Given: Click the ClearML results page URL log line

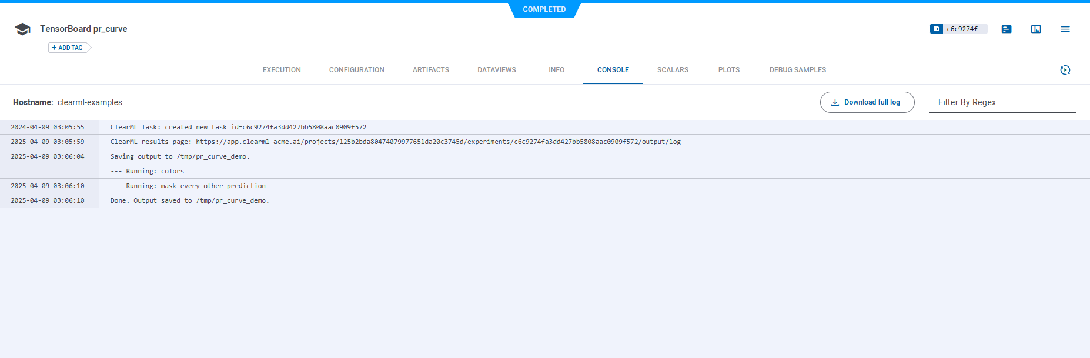Looking at the screenshot, I should coord(395,142).
